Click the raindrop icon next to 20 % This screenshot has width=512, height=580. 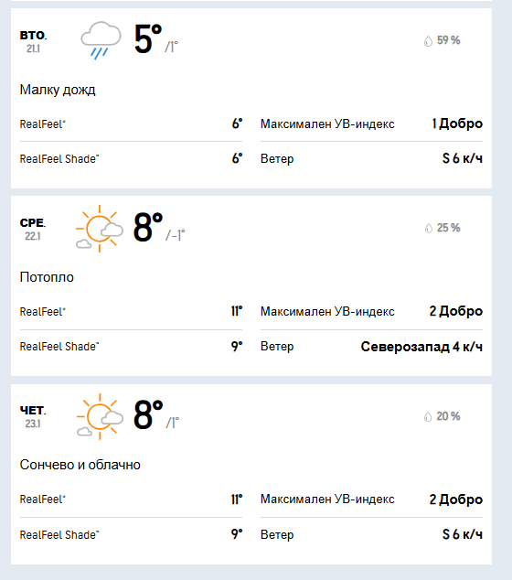pyautogui.click(x=428, y=417)
